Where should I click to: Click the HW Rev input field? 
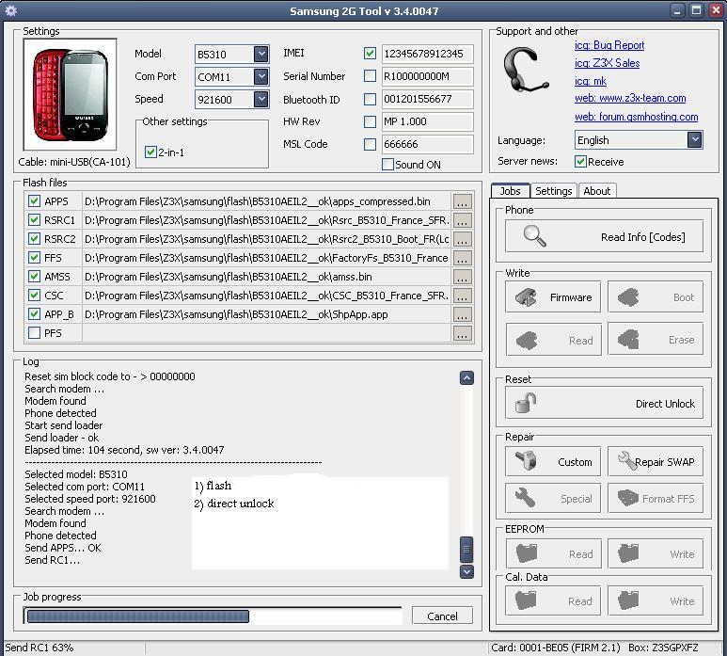pyautogui.click(x=427, y=121)
